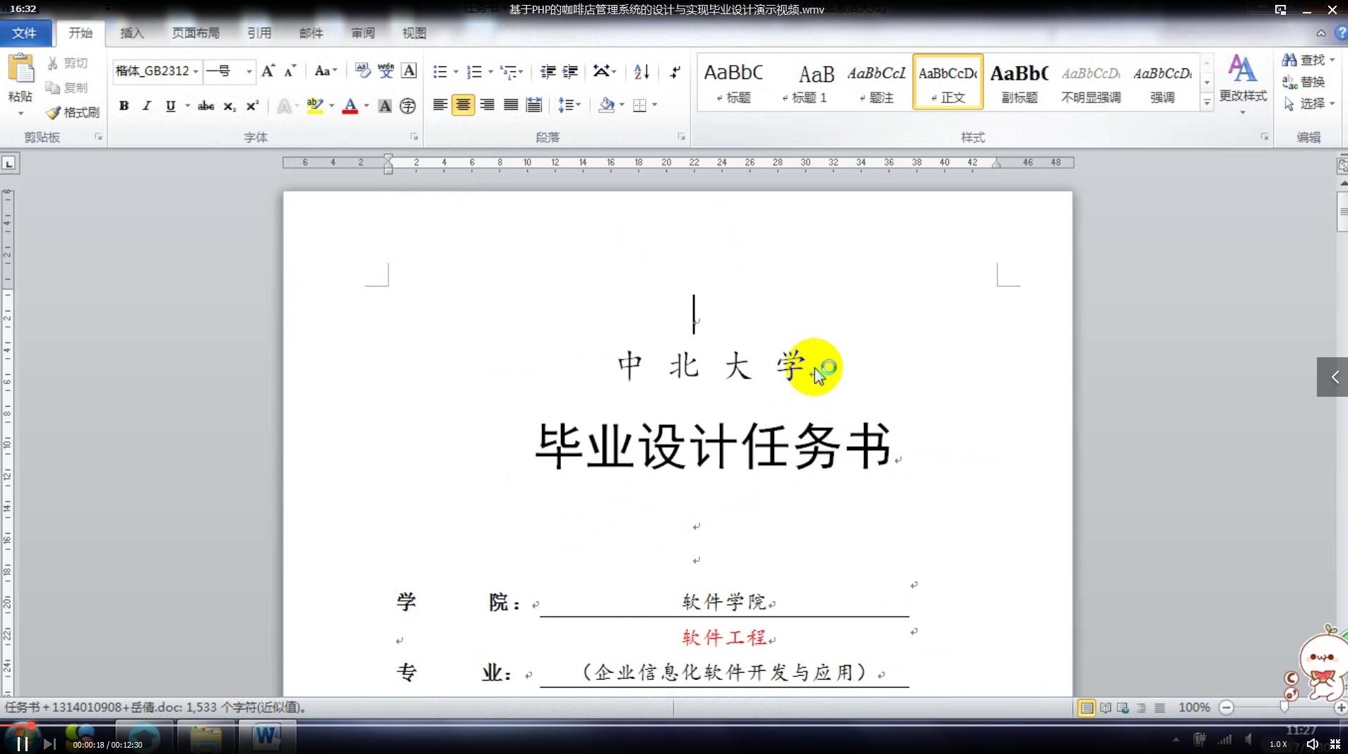
Task: Toggle Italic formatting
Action: 146,106
